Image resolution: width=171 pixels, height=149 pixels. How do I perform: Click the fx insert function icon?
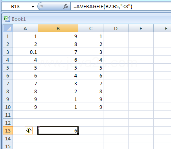coord(66,6)
